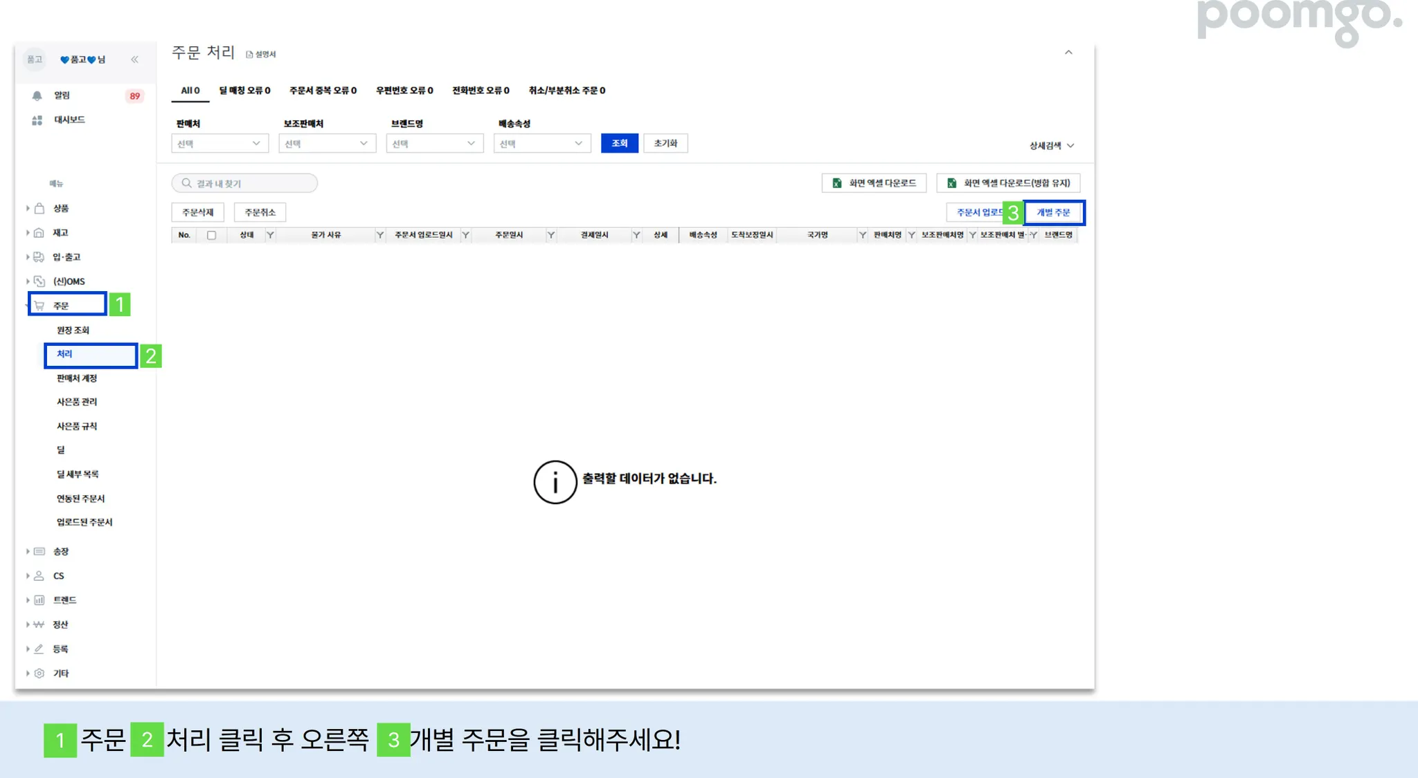This screenshot has height=778, width=1418.
Task: Open the 배송속성 dropdown
Action: coord(541,144)
